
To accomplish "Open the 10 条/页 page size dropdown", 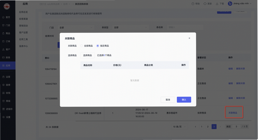I will [x=180, y=127].
